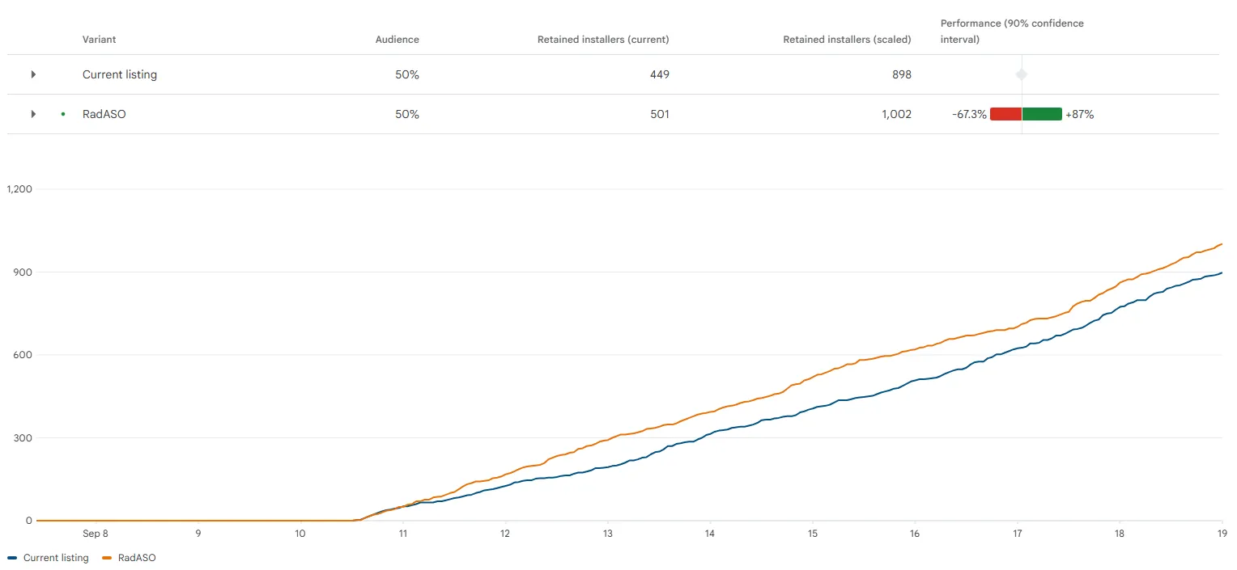Click the 19 date axis label
The height and width of the screenshot is (570, 1237).
pos(1222,534)
